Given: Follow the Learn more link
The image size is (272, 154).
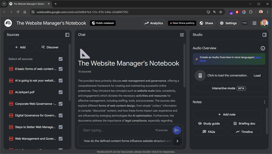Looking at the screenshot, I should [257, 57].
